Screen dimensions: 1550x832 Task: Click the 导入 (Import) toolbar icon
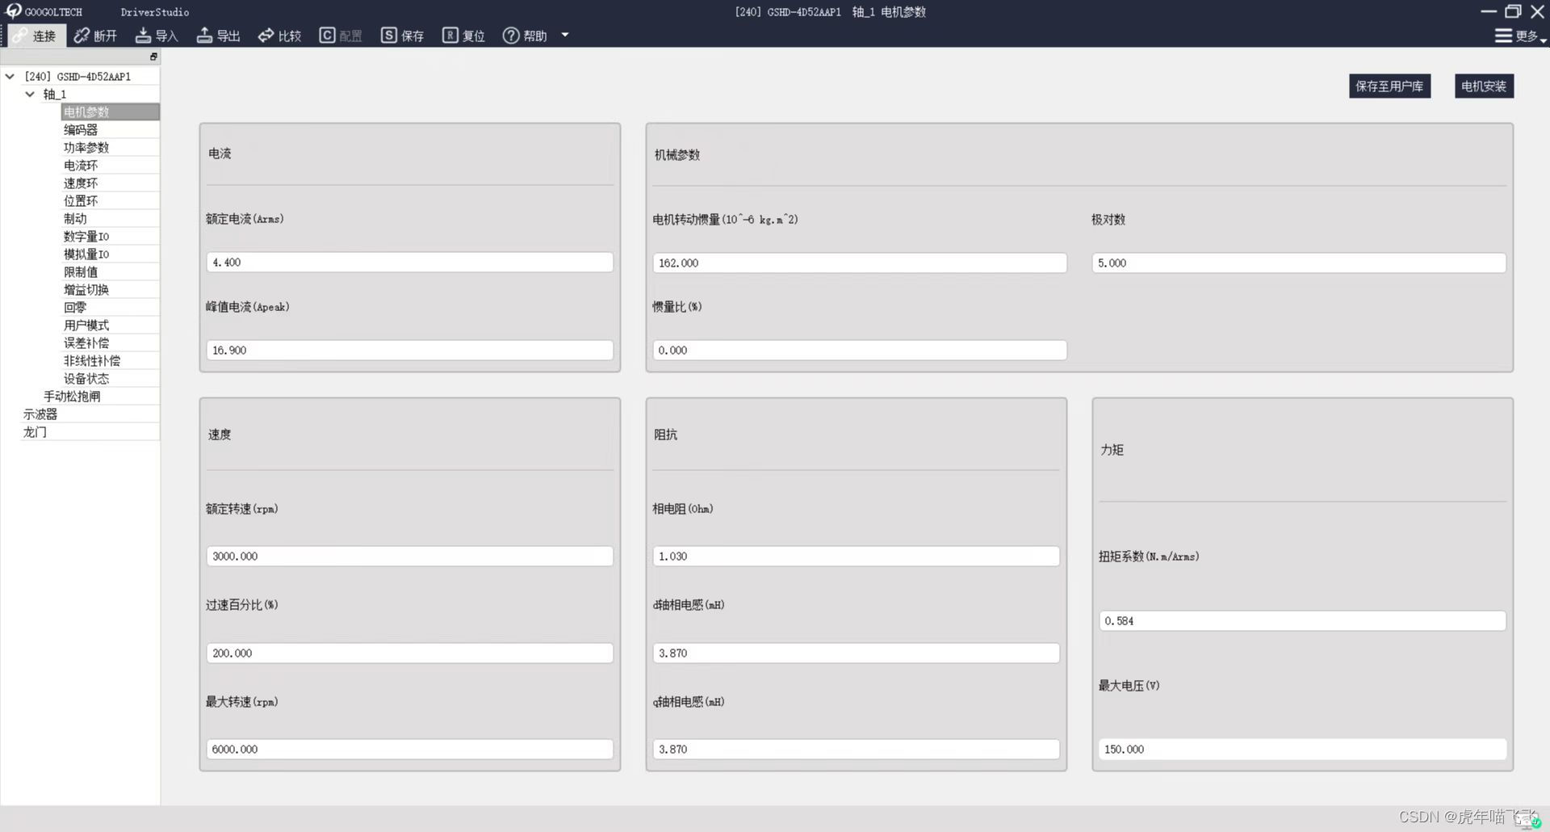pyautogui.click(x=156, y=36)
